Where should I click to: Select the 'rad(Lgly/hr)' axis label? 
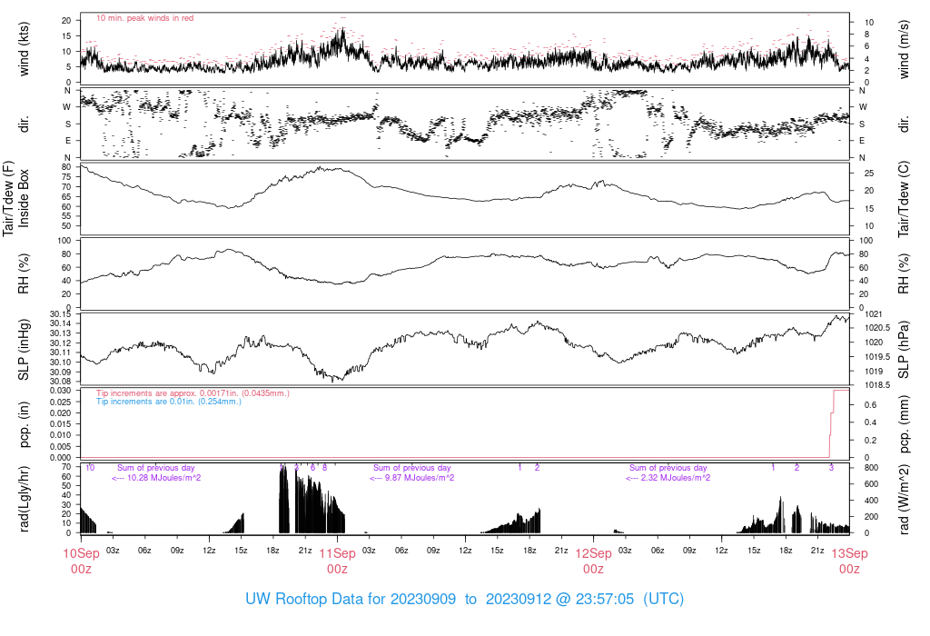(24, 499)
